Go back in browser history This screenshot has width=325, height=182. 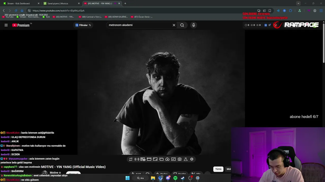point(4,11)
